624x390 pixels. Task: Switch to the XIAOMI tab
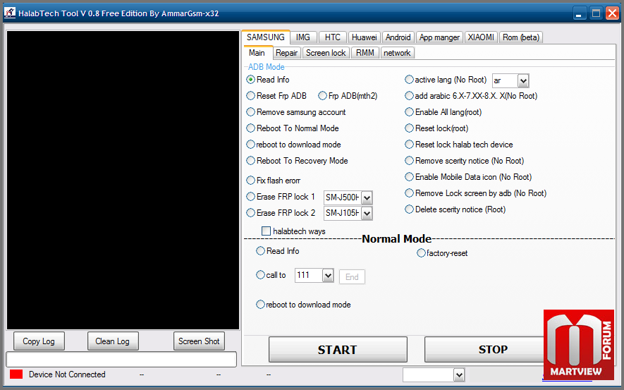click(x=481, y=37)
